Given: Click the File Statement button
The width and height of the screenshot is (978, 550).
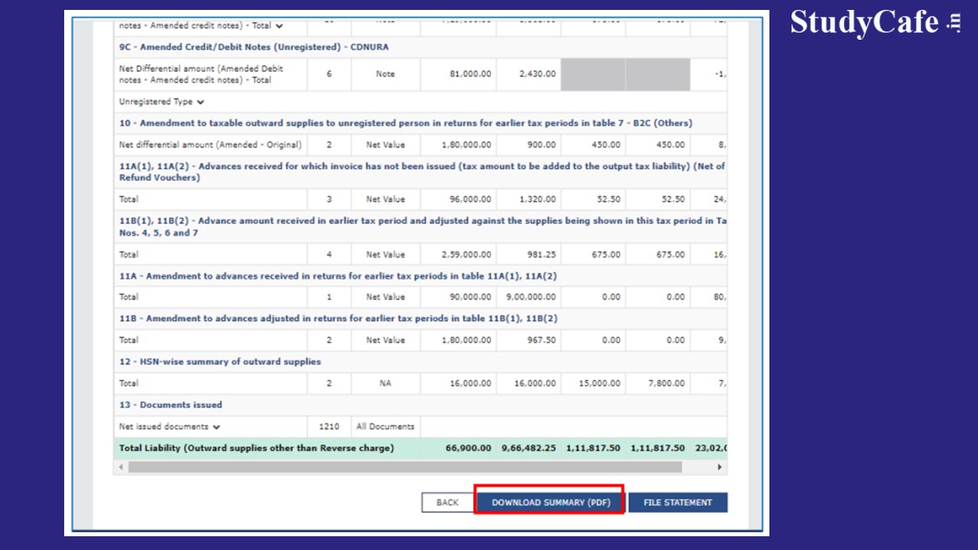Looking at the screenshot, I should 677,503.
